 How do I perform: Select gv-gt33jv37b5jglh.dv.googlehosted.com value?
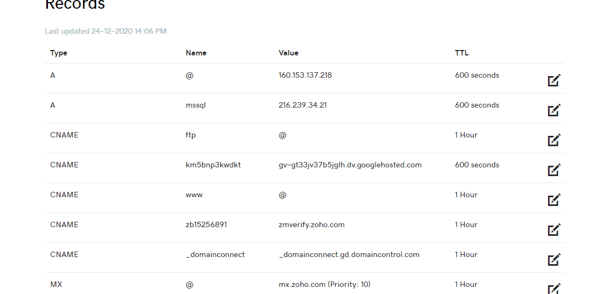[350, 165]
